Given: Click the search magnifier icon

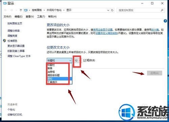Looking at the screenshot, I should tap(162, 10).
